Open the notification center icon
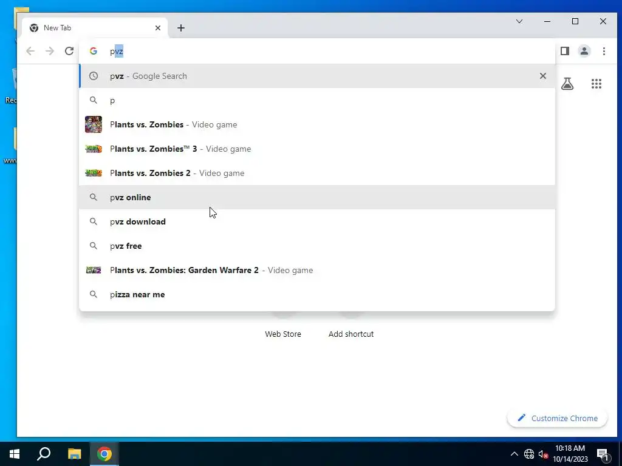Screen dimensions: 622x466 coord(603,454)
